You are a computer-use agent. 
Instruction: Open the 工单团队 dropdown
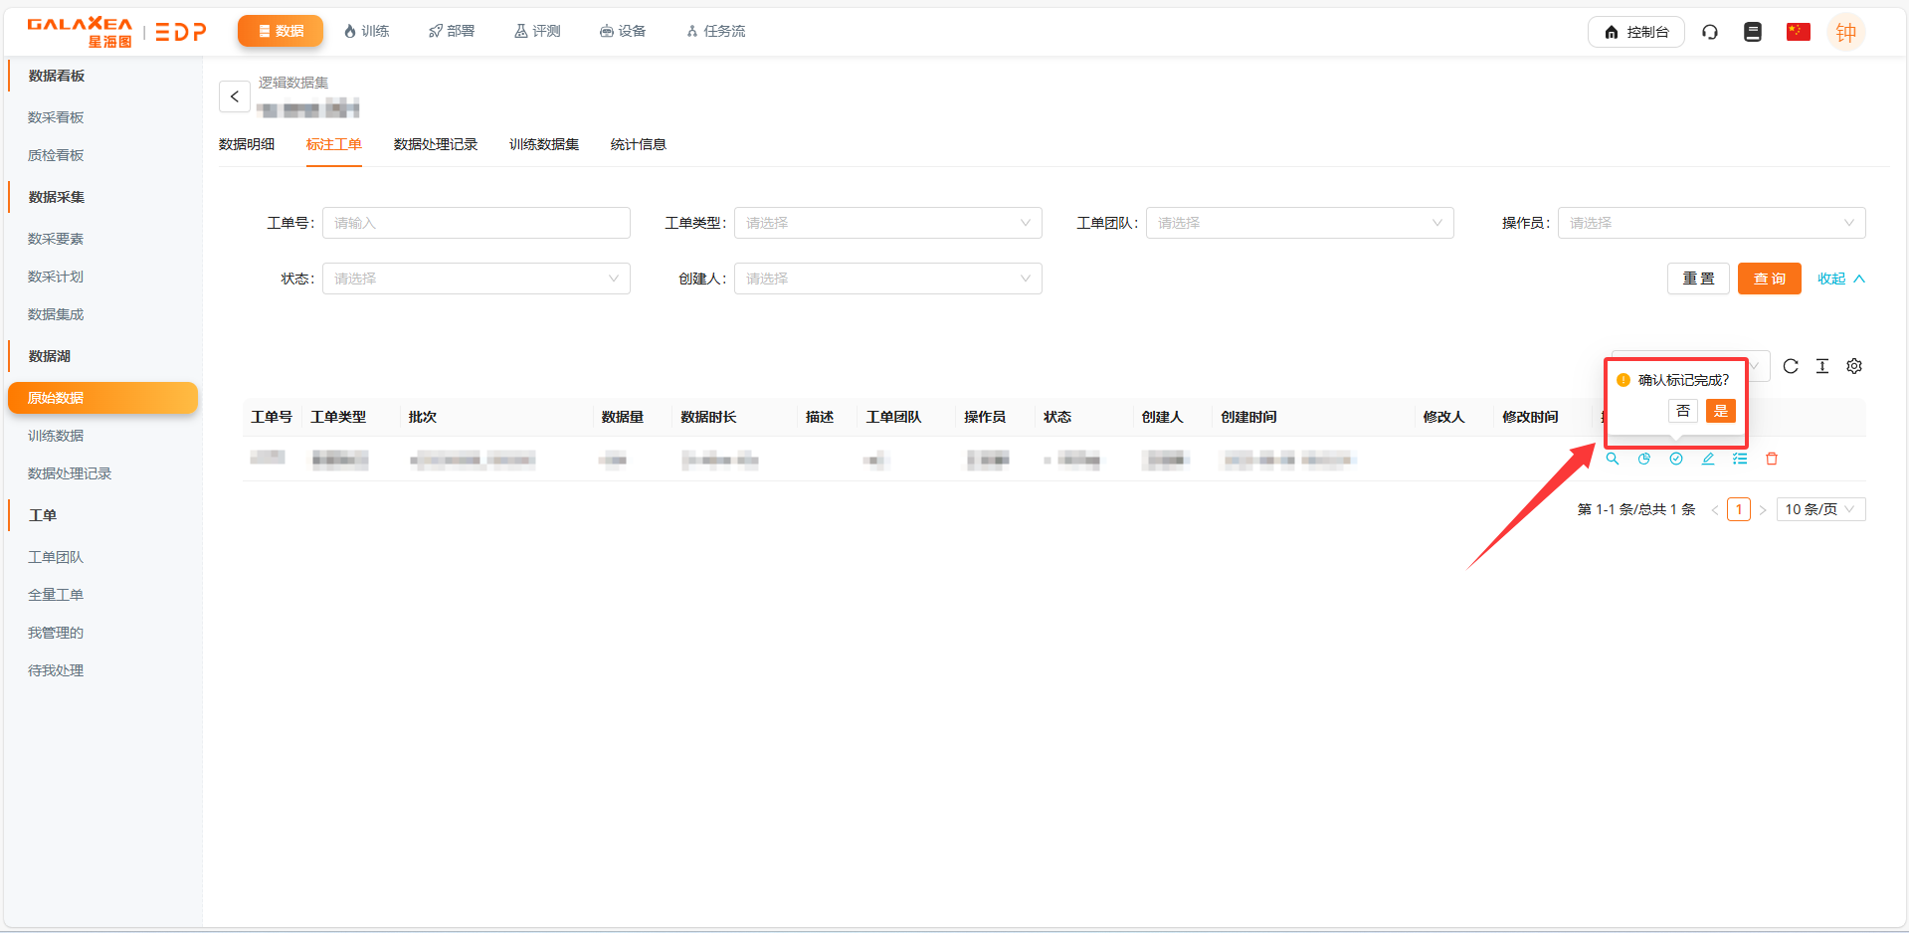[1299, 223]
